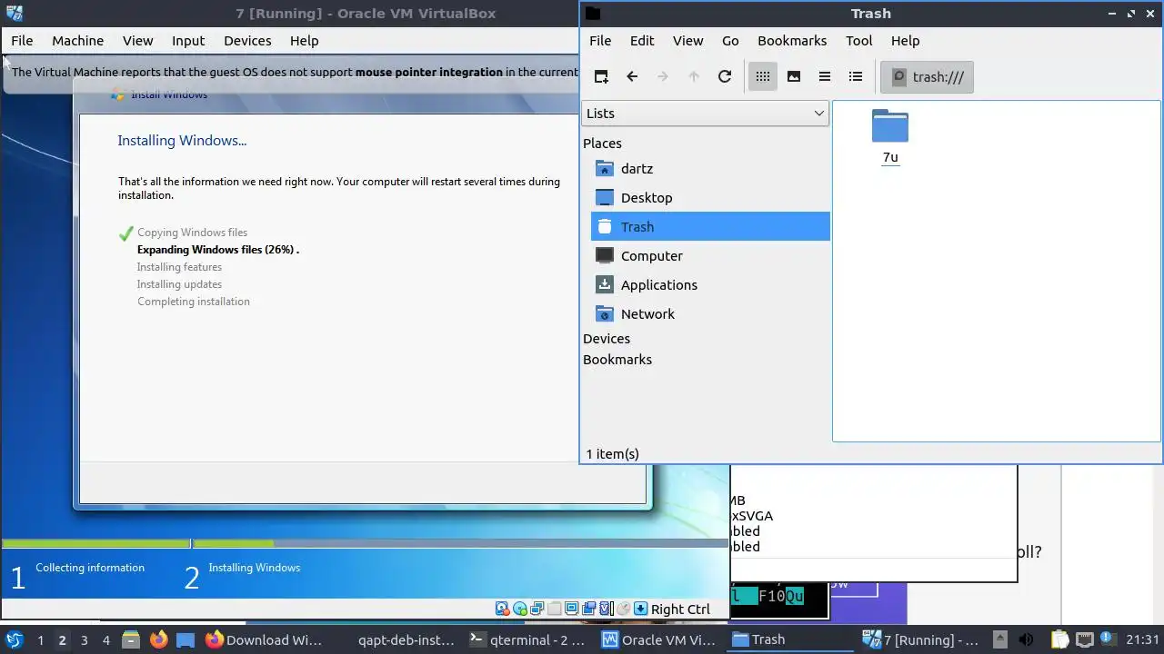Select the 7u folder in Trash

[890, 136]
